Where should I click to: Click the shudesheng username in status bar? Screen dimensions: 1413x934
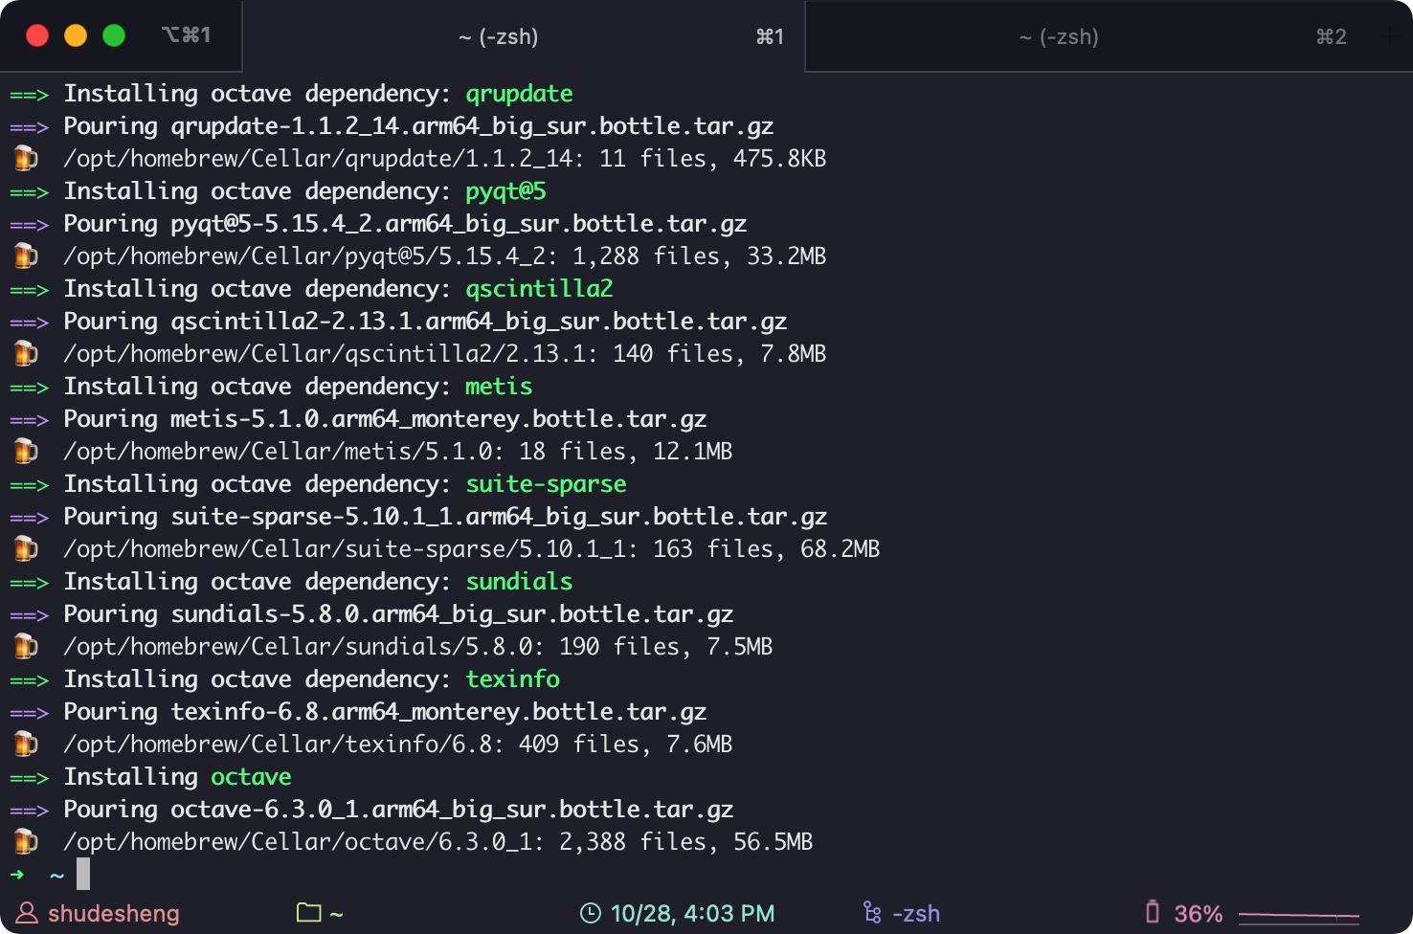coord(114,914)
